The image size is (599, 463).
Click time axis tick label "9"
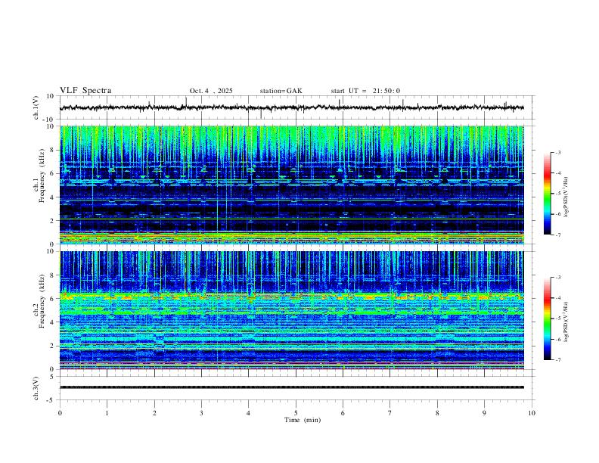pyautogui.click(x=484, y=413)
